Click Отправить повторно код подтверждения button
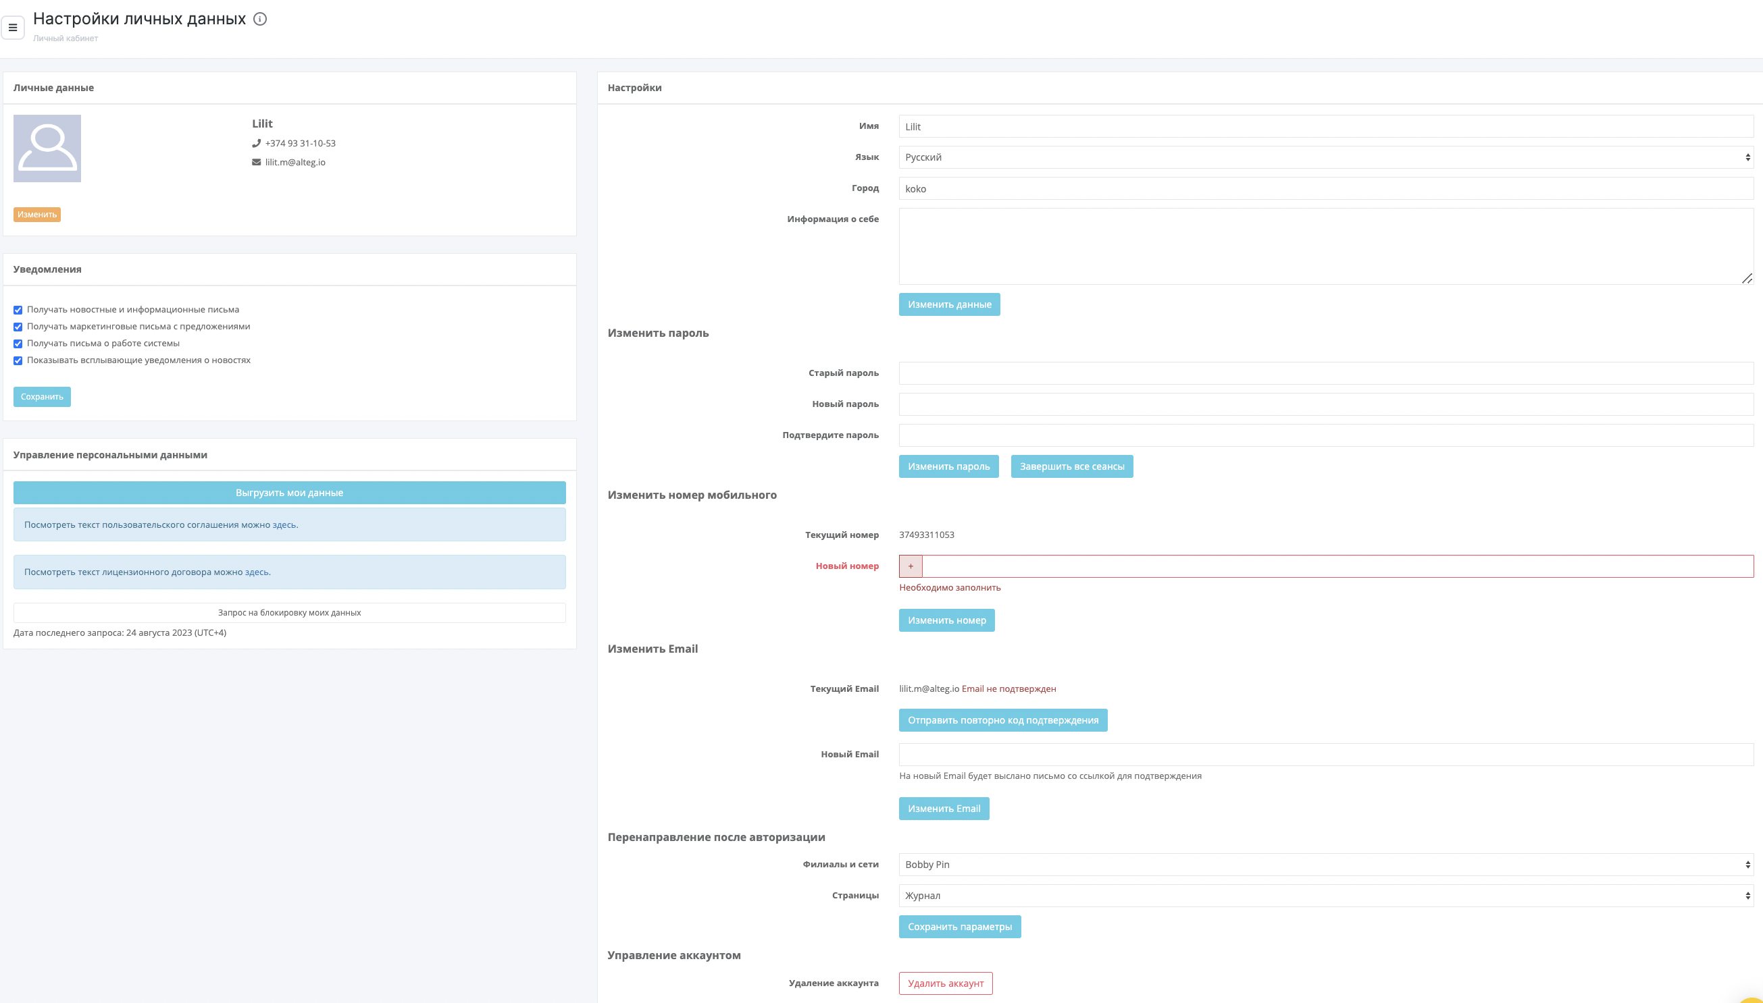Image resolution: width=1763 pixels, height=1003 pixels. 1003,721
